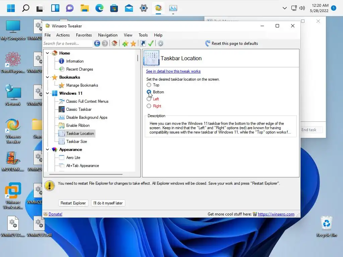343x257 pixels.
Task: Select the Recycle Bin desktop icon
Action: click(x=326, y=227)
